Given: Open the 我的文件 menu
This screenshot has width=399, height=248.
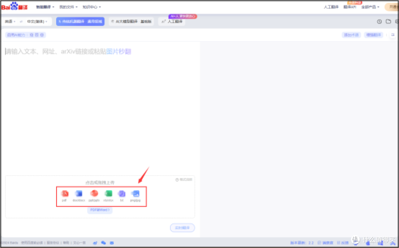Looking at the screenshot, I should (x=68, y=7).
